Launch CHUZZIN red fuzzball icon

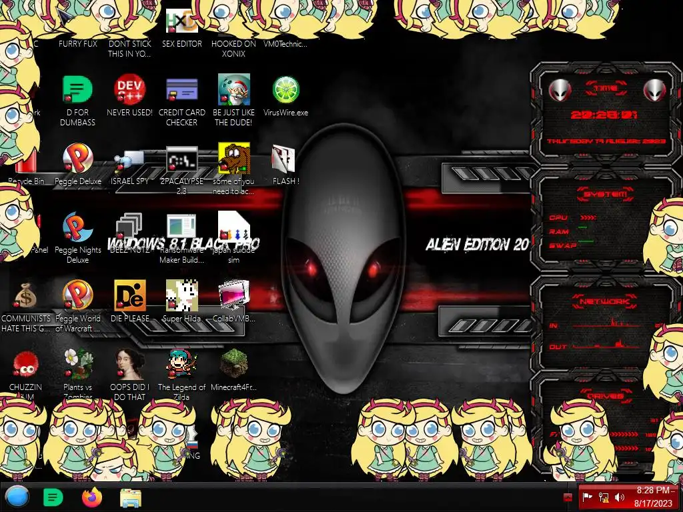[x=26, y=364]
